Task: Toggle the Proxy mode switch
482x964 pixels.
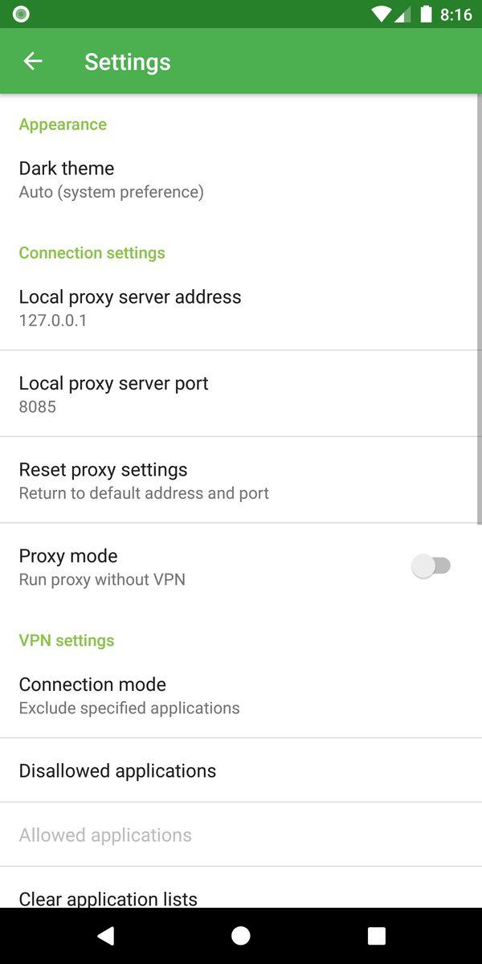Action: click(x=431, y=566)
